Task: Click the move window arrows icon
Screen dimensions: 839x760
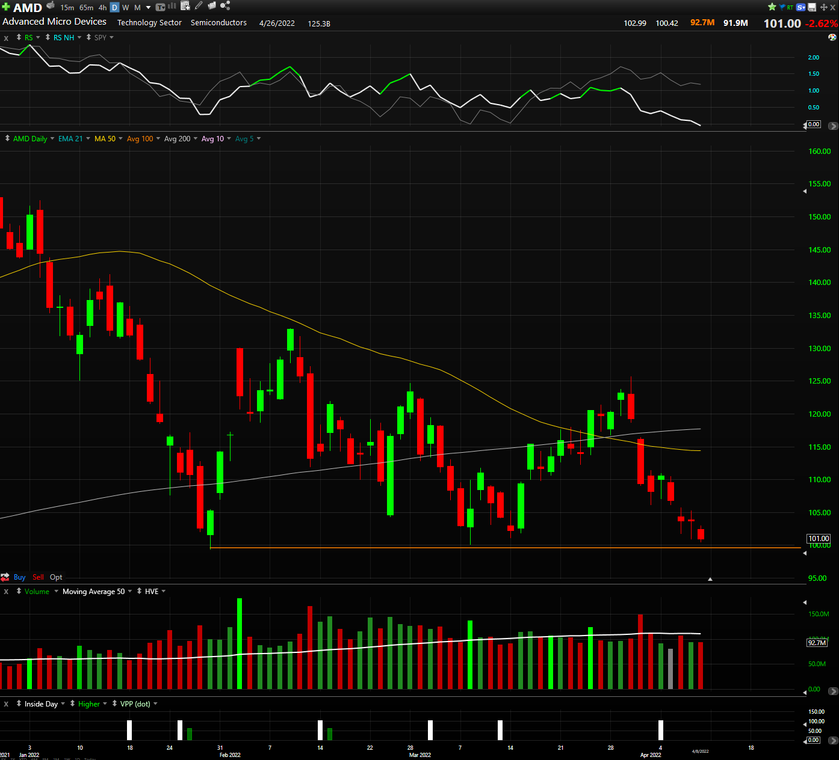Action: point(824,7)
